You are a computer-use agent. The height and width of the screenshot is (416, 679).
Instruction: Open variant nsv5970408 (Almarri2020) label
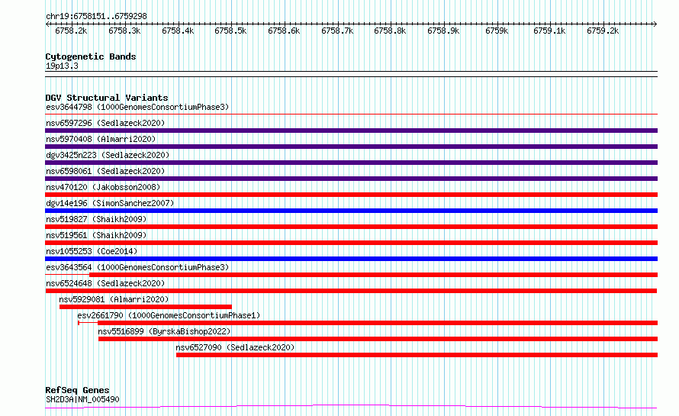coord(101,139)
